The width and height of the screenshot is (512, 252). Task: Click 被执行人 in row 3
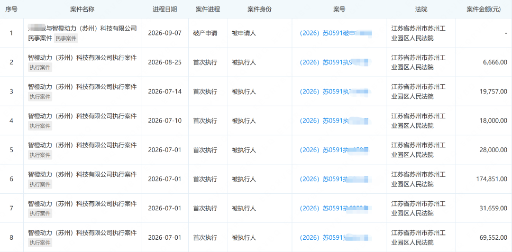(244, 91)
